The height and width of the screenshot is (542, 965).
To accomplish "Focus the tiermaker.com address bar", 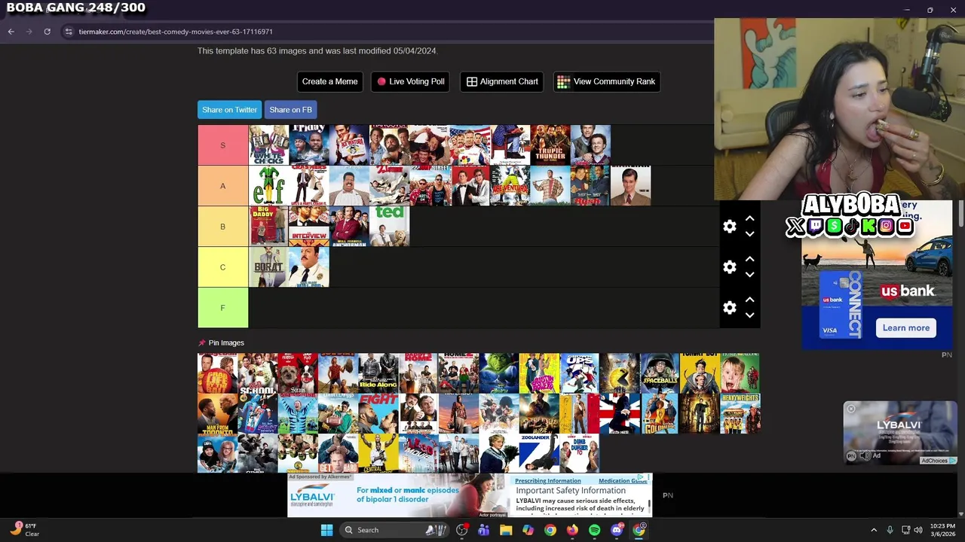I will 176,32.
